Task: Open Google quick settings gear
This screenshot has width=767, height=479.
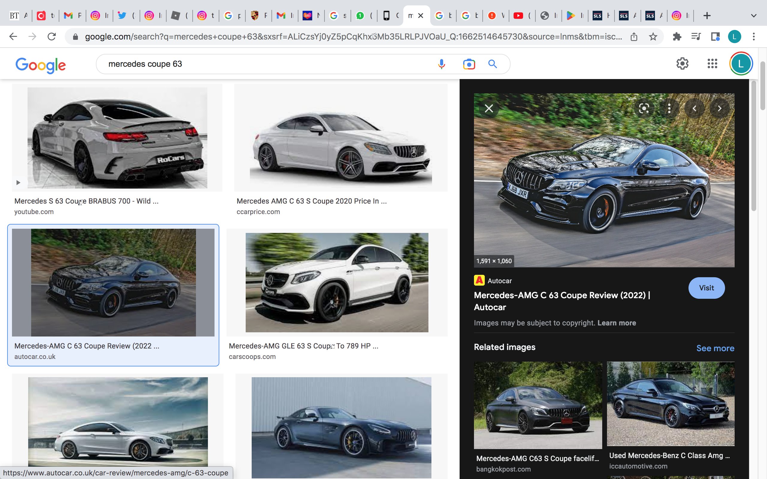Action: (683, 64)
